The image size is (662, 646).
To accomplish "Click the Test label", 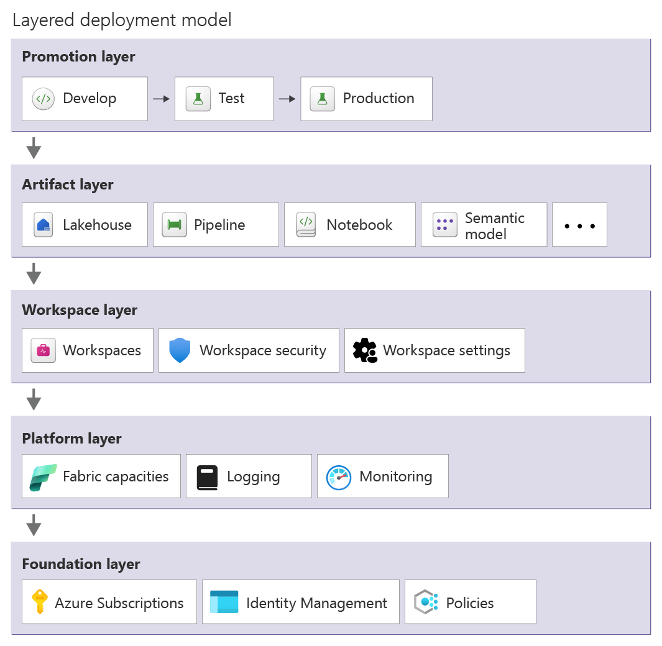I will coord(231,98).
